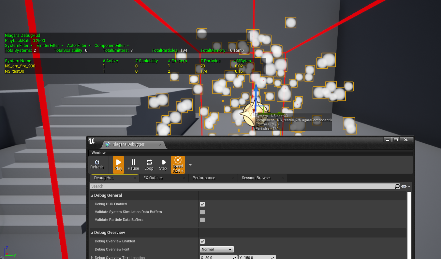
Task: Enable Validate System Simulation Data Buffers
Action: coord(202,212)
